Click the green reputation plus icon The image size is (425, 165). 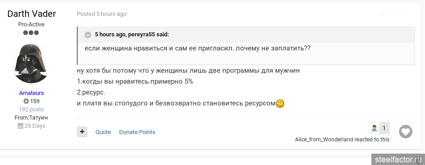(26, 101)
